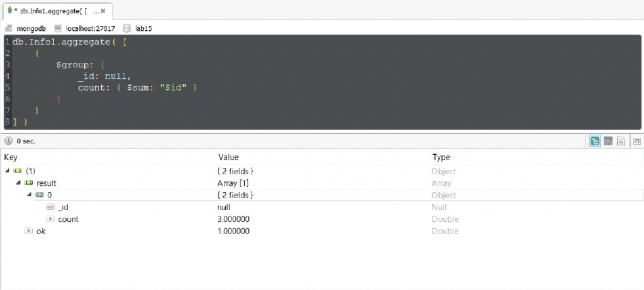
Task: Switch to tree view mode icon
Action: [594, 142]
